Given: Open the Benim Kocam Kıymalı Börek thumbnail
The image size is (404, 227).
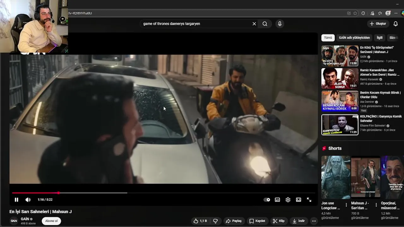Looking at the screenshot, I should [340, 101].
